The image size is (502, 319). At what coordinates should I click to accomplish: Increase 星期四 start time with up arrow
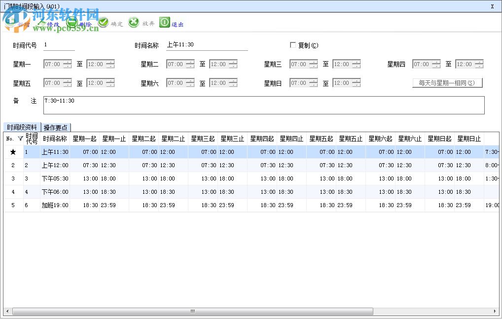(436, 62)
